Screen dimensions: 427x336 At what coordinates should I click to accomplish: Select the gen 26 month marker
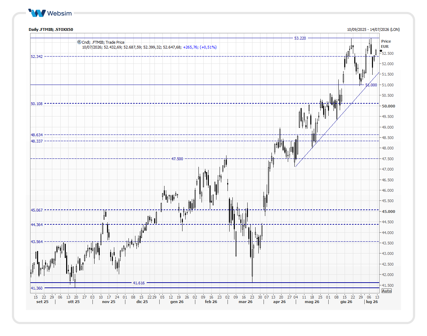pos(177,302)
